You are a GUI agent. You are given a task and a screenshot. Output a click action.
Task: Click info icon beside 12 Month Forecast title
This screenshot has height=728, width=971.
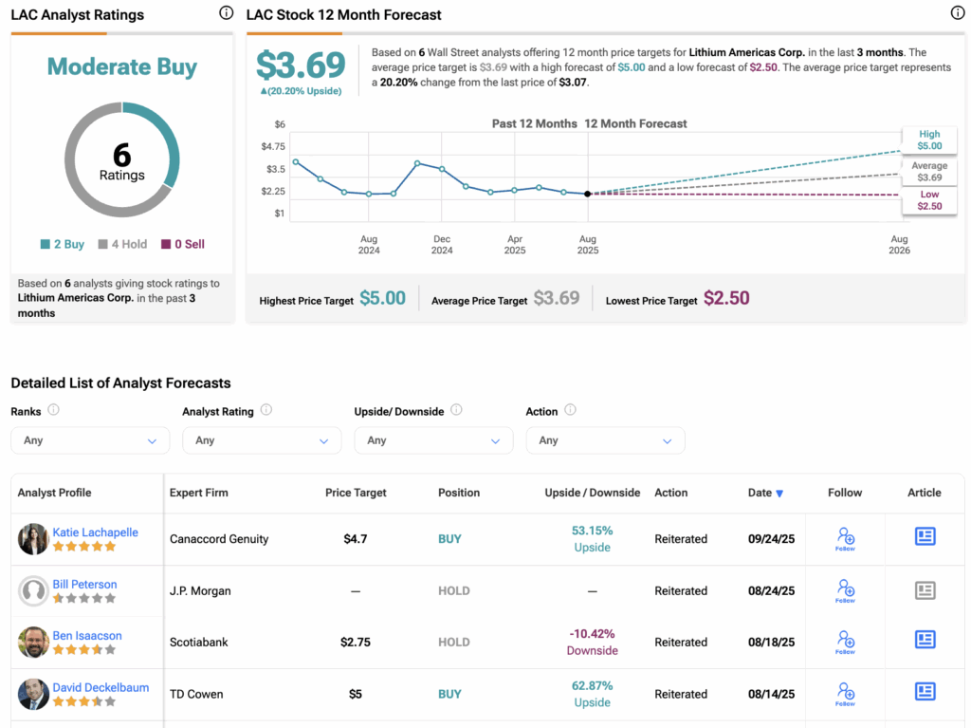pyautogui.click(x=958, y=13)
